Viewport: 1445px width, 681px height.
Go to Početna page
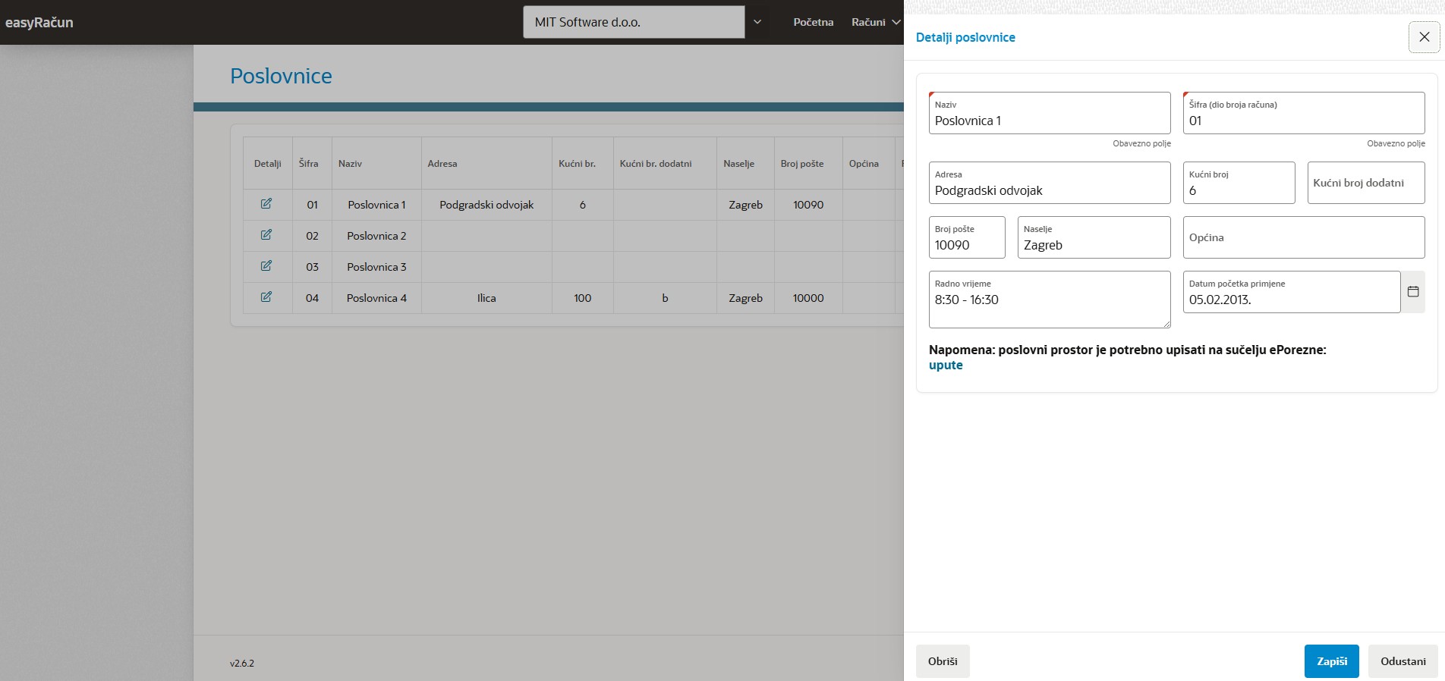[813, 22]
